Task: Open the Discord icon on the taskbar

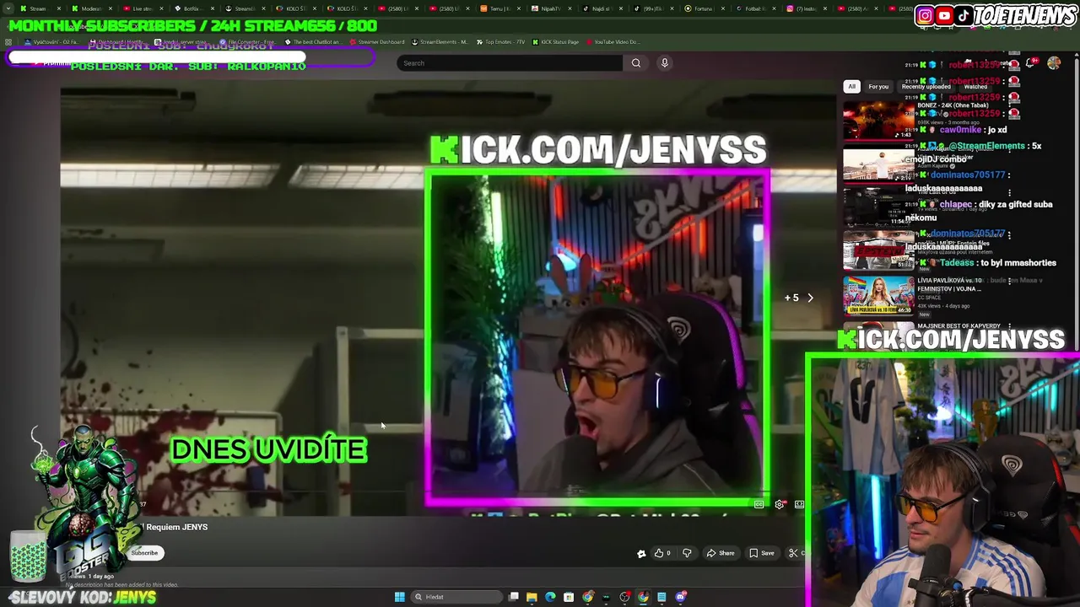Action: pos(680,597)
